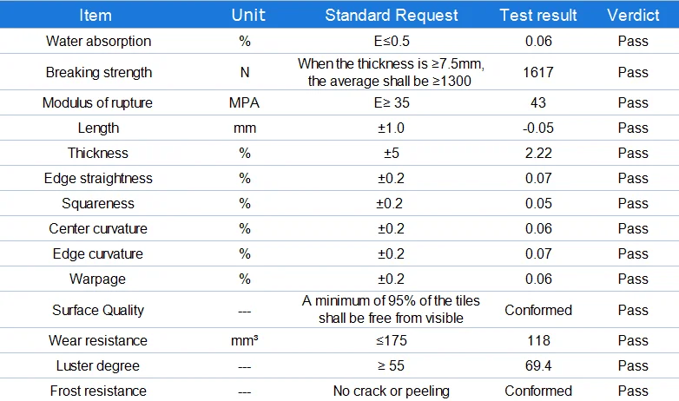Click the Modulus of rupture cell

97,102
